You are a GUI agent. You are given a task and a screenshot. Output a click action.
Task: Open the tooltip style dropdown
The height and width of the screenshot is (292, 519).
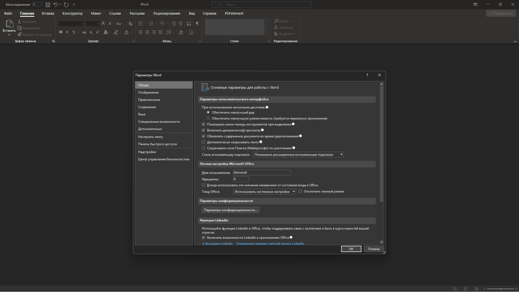(x=298, y=155)
